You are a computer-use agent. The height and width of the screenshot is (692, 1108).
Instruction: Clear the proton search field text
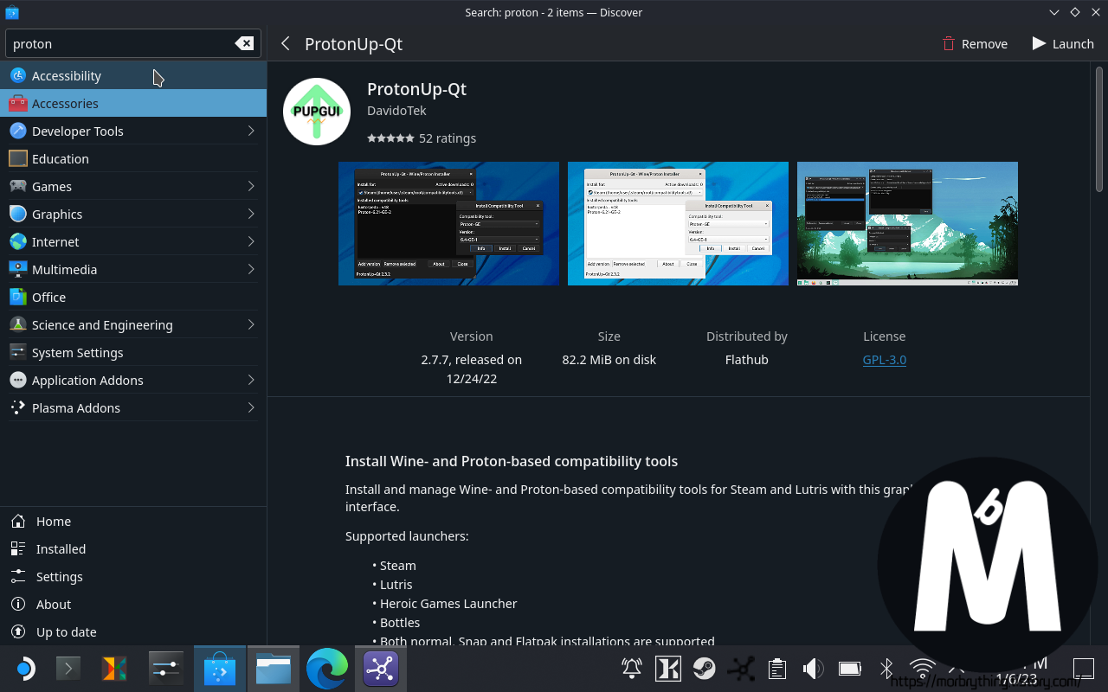(x=245, y=43)
